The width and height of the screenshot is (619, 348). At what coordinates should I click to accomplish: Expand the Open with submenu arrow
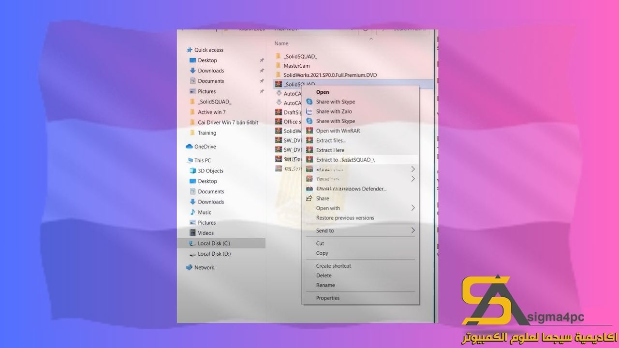[413, 208]
